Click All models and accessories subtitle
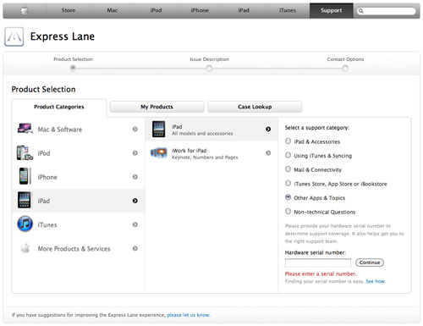The height and width of the screenshot is (326, 423). coord(202,134)
